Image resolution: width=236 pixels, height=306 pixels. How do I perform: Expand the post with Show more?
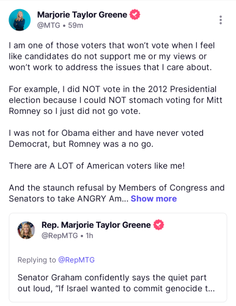(x=153, y=198)
